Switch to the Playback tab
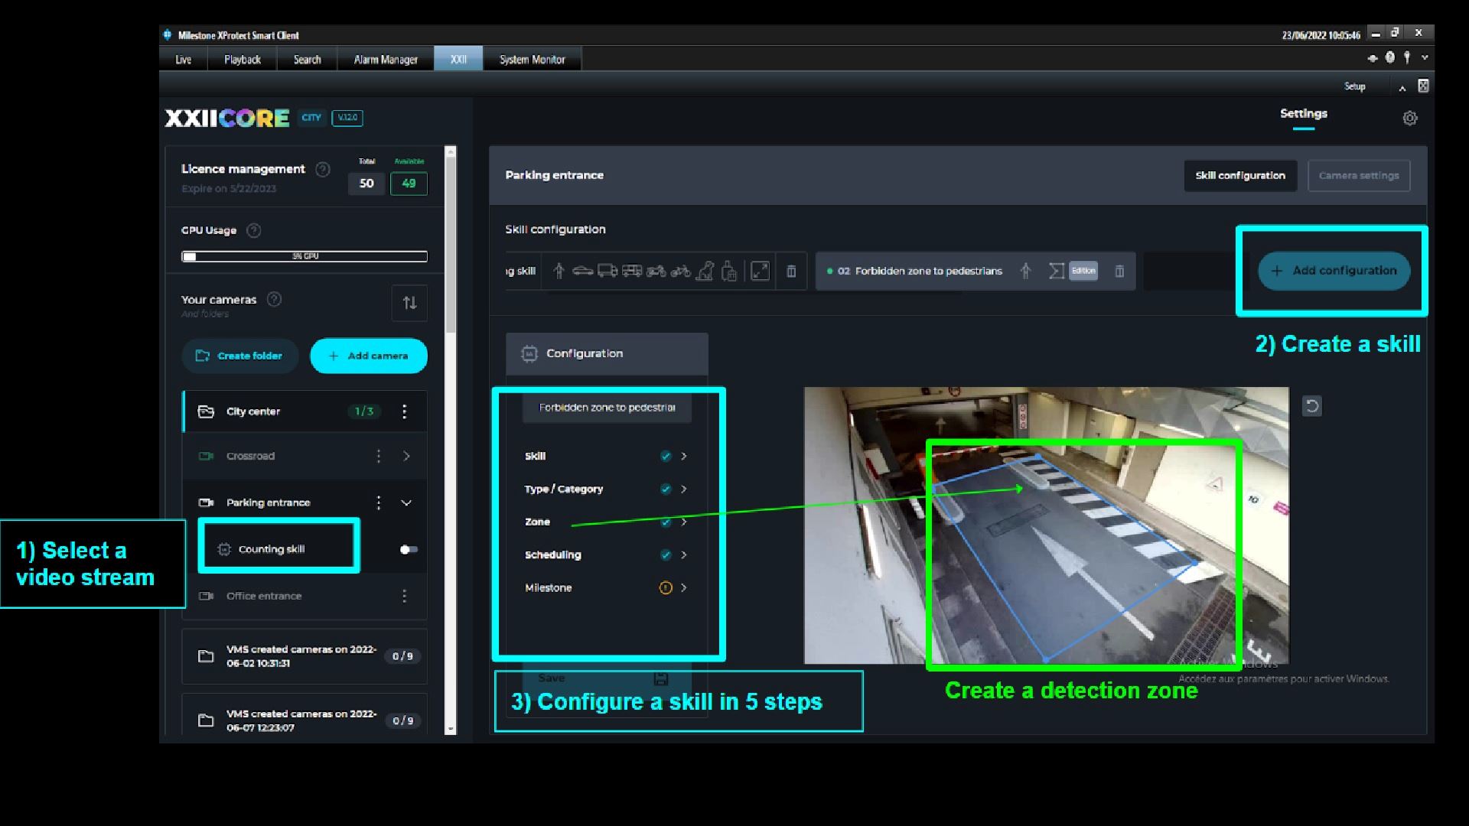1469x826 pixels. [243, 59]
